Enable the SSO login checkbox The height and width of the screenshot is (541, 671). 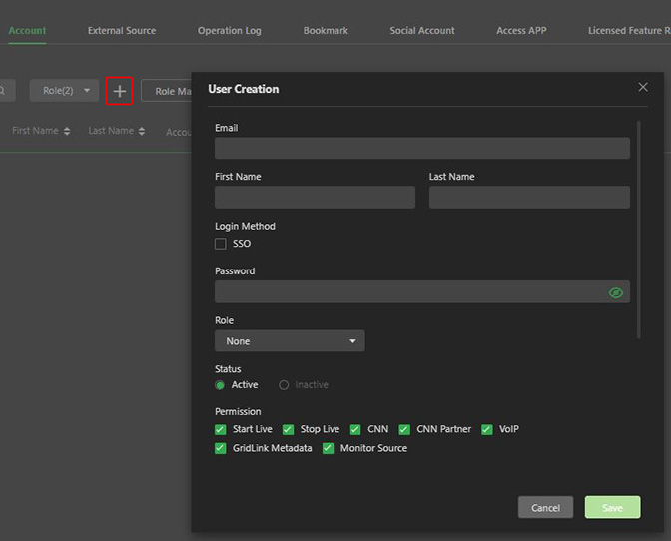pyautogui.click(x=221, y=244)
